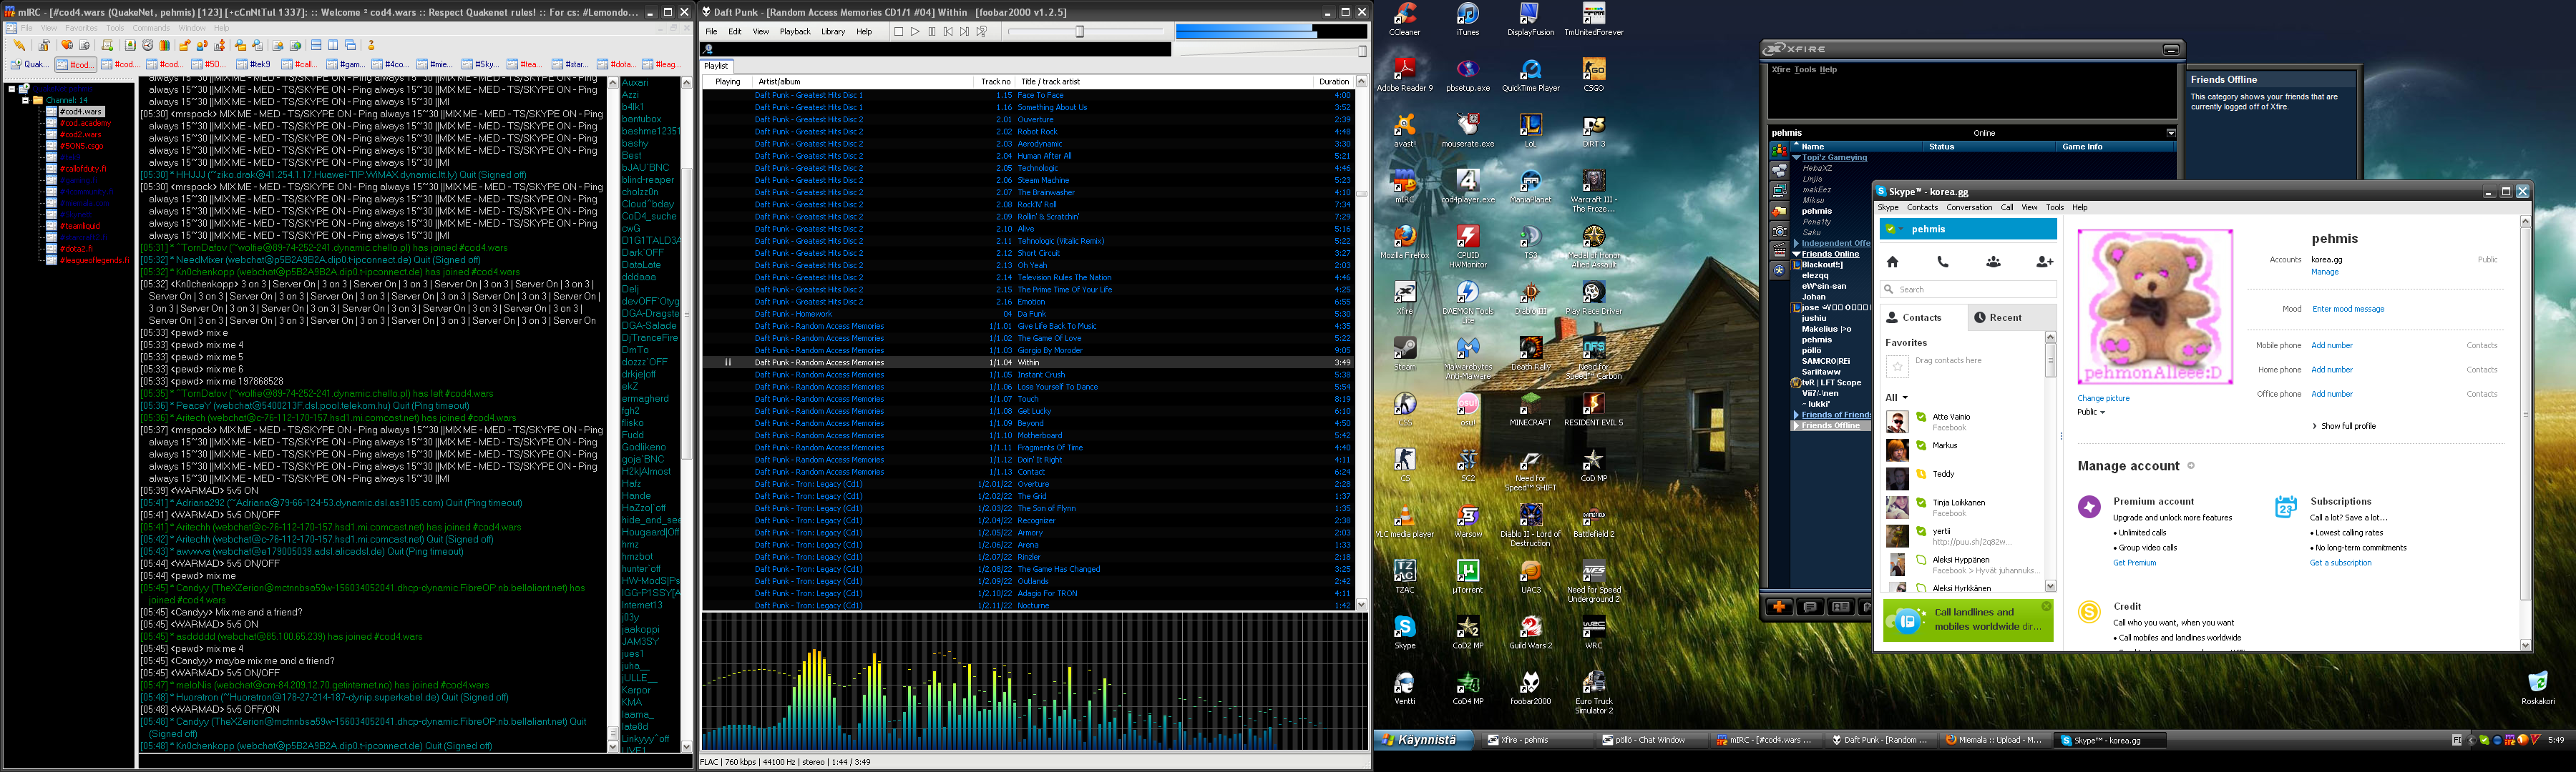This screenshot has height=772, width=2576.
Task: Expand Independent Offe group in Xfire
Action: click(1797, 244)
